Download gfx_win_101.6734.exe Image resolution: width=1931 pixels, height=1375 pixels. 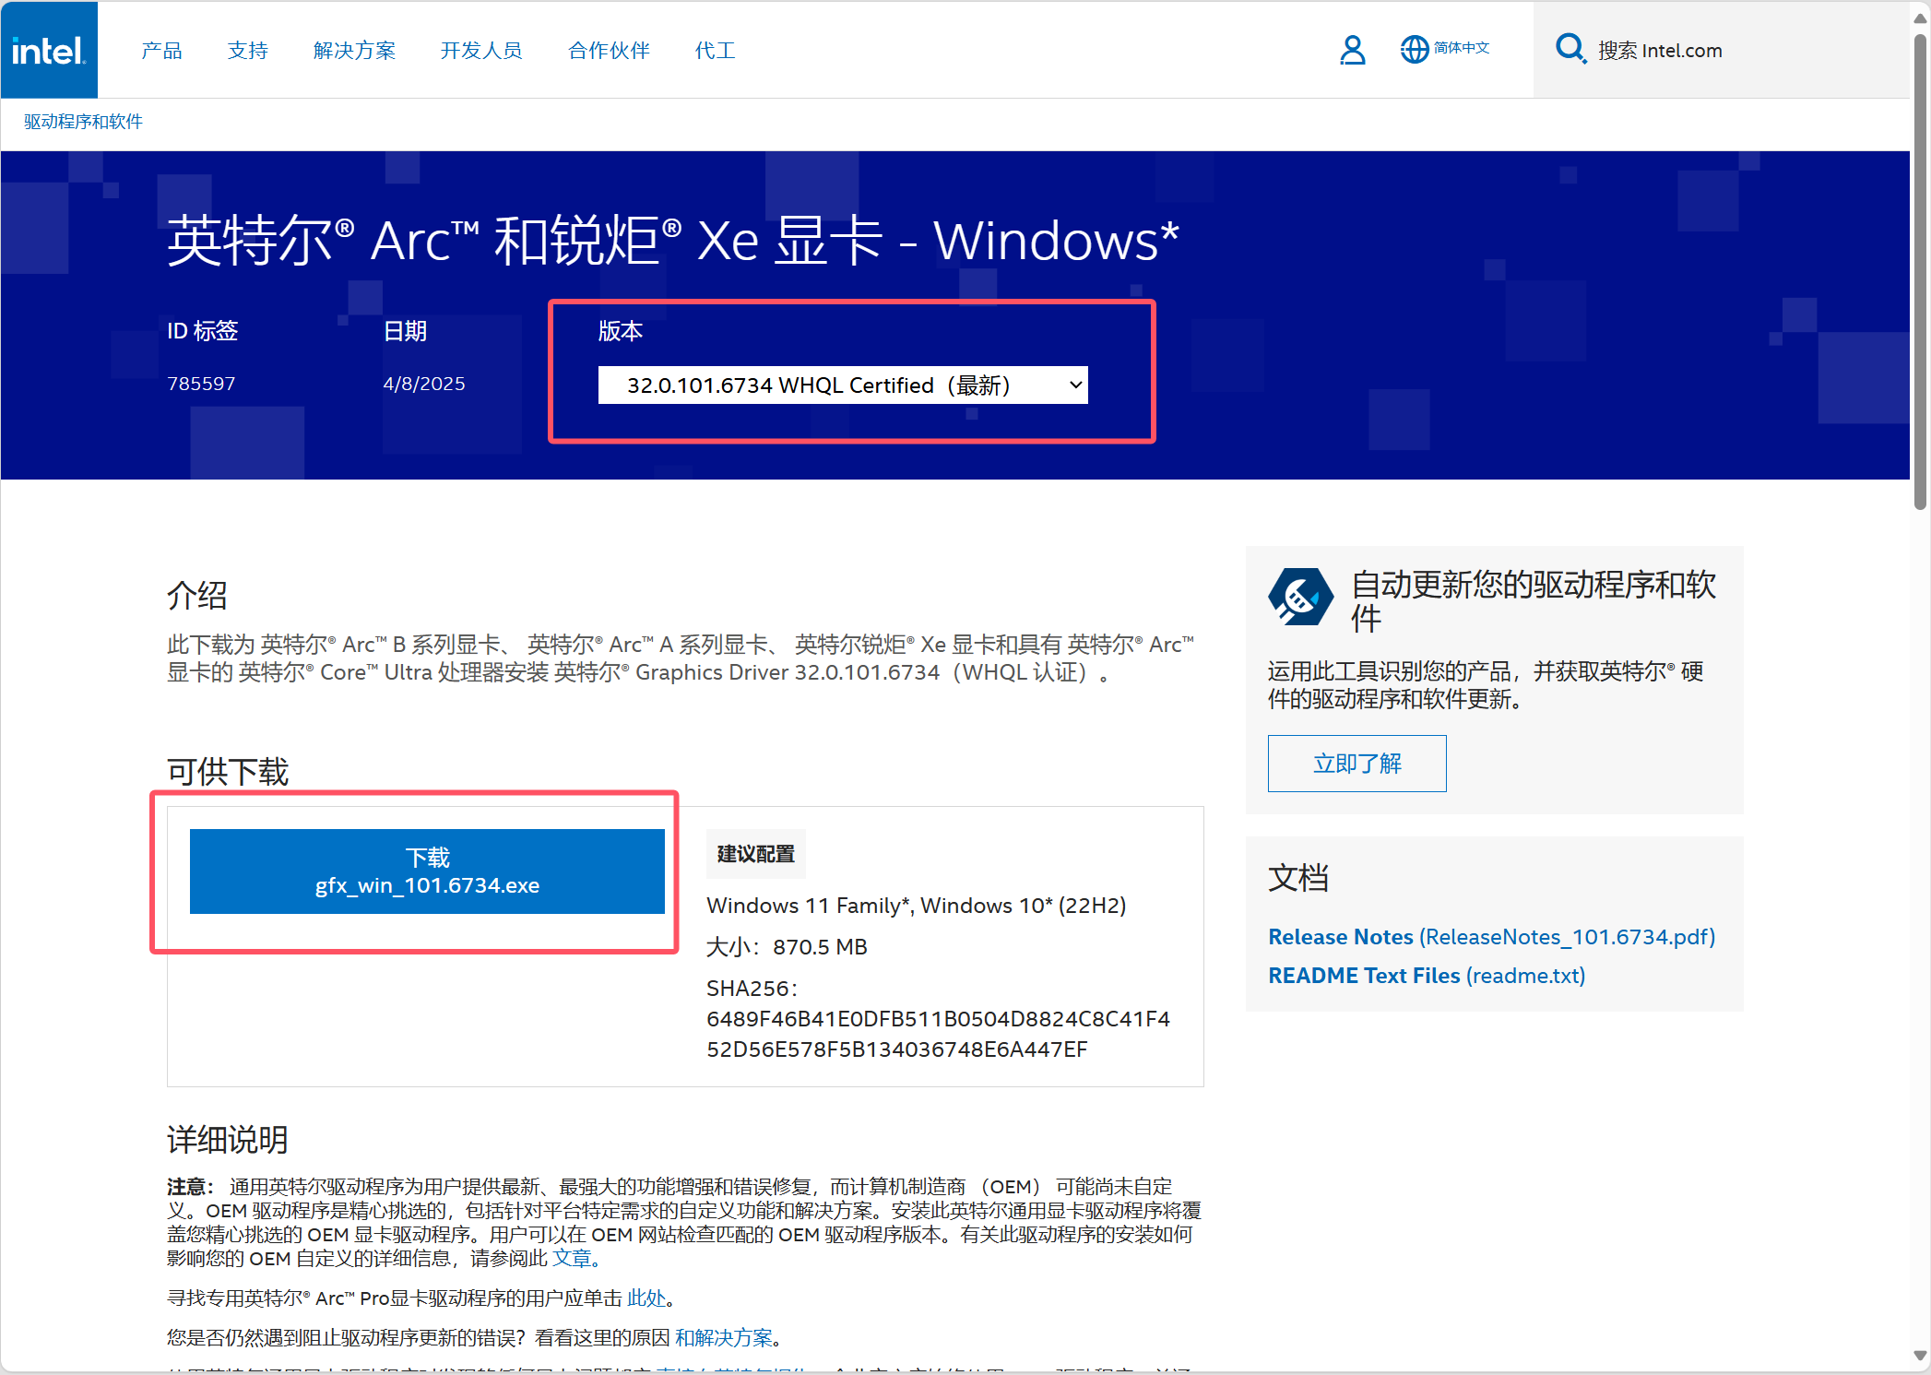click(427, 871)
